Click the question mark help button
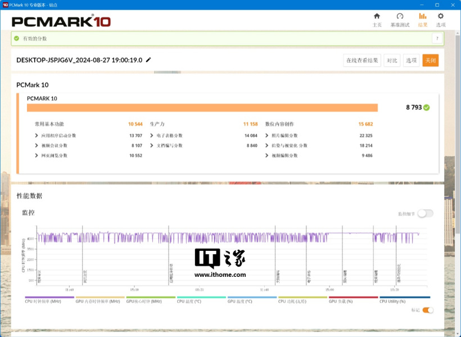Image resolution: width=461 pixels, height=337 pixels. (x=436, y=38)
